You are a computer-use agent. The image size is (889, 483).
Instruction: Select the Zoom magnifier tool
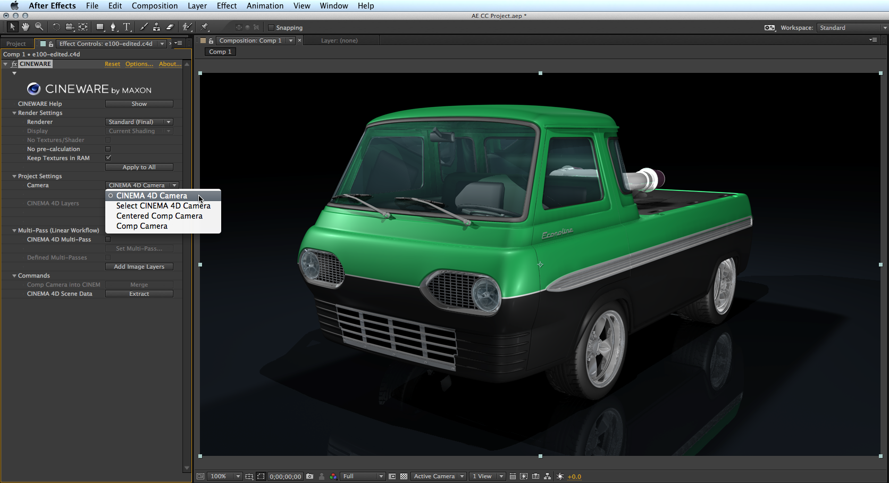pyautogui.click(x=39, y=27)
